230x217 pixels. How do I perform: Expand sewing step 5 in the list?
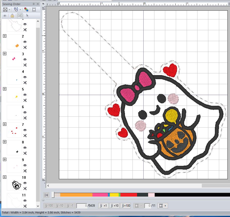click(5, 89)
